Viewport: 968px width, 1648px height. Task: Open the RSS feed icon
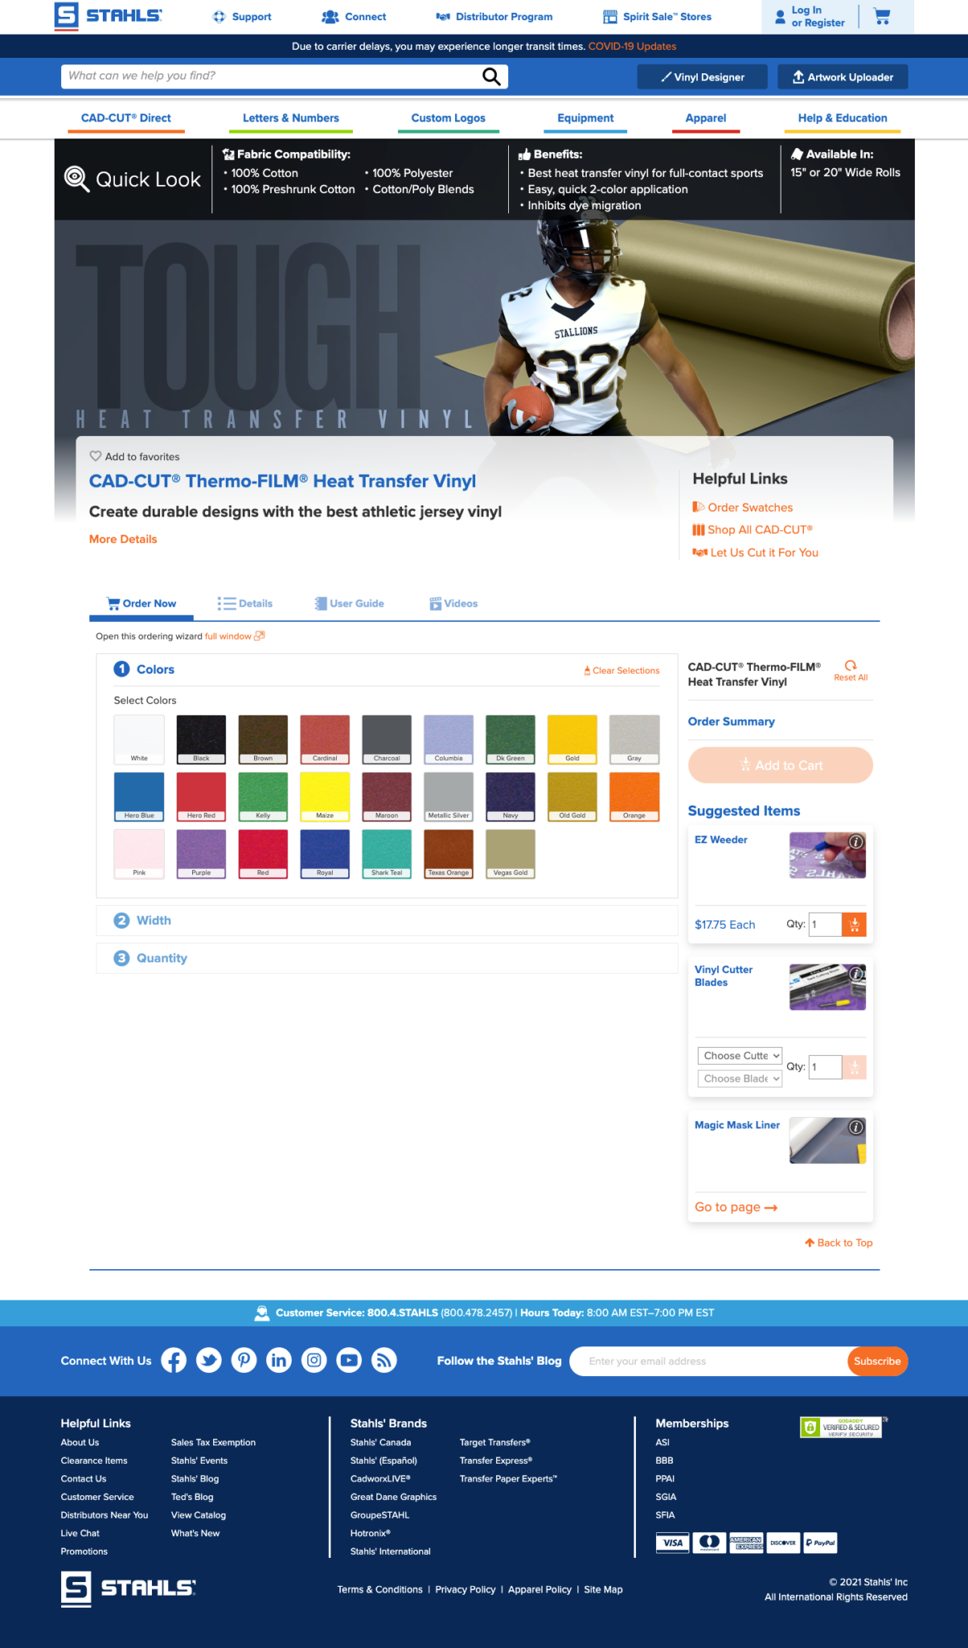coord(384,1361)
